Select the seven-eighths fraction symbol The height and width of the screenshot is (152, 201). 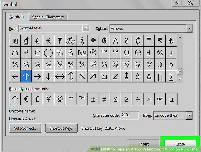pyautogui.click(x=138, y=64)
